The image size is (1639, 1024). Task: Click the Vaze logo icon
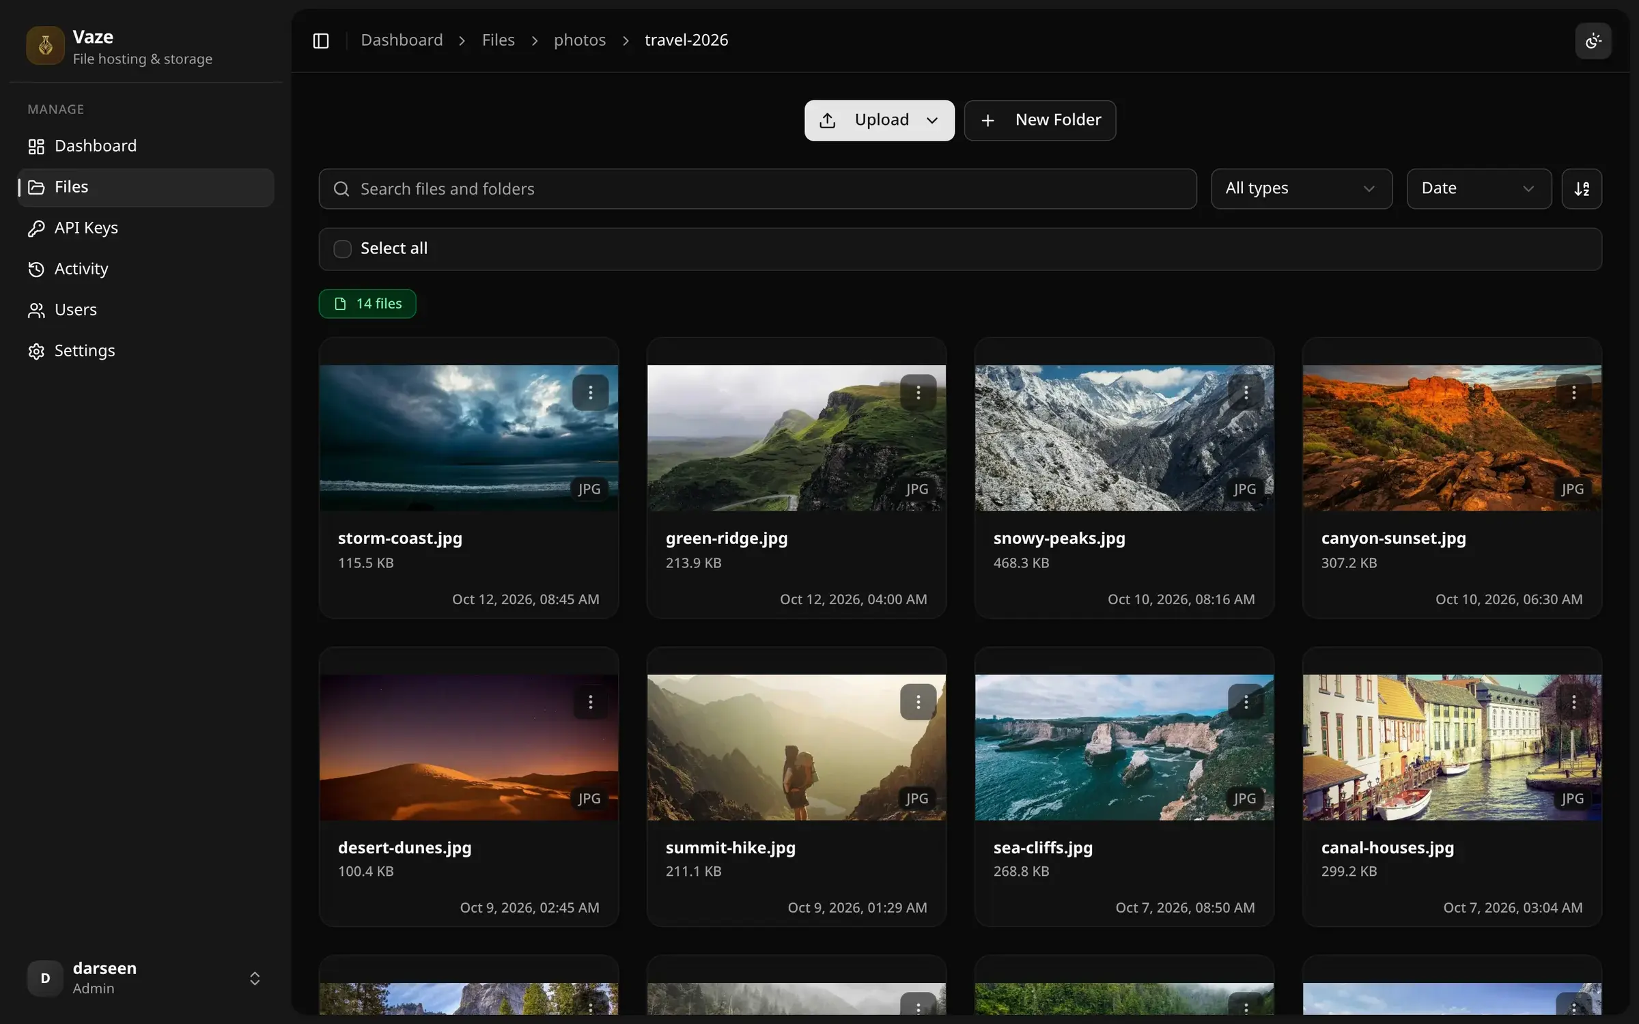(x=45, y=46)
